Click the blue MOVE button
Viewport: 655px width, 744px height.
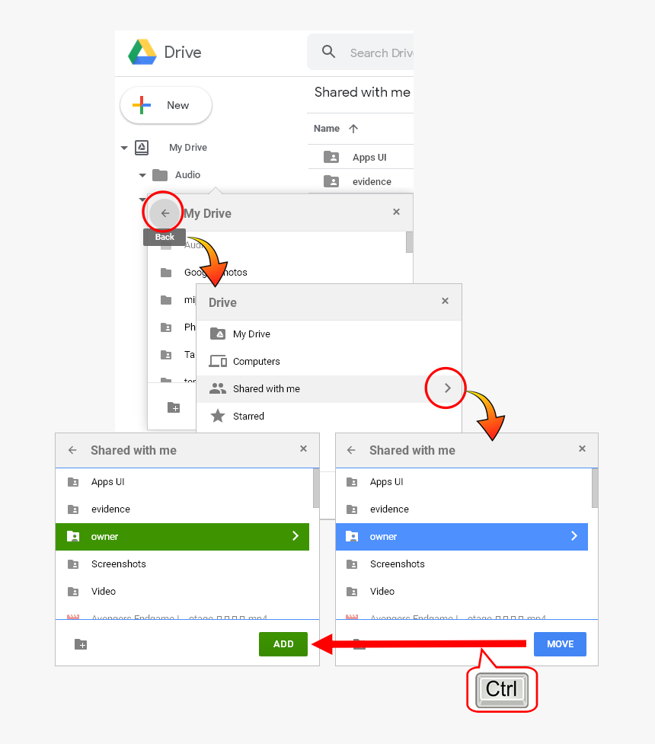click(x=560, y=644)
